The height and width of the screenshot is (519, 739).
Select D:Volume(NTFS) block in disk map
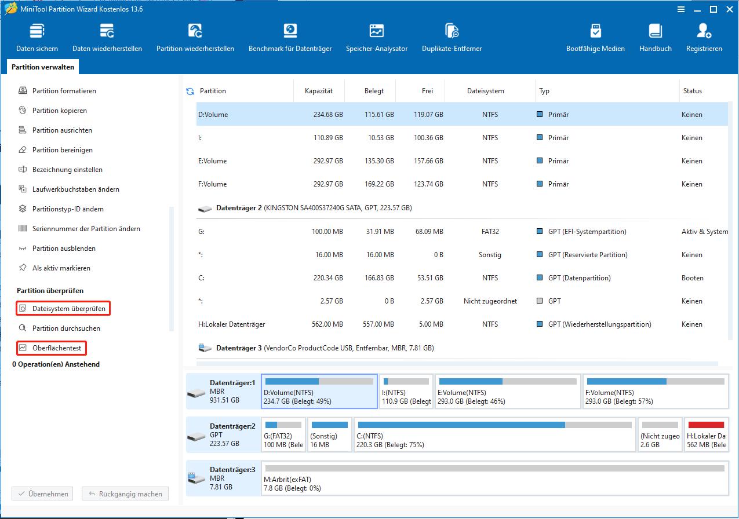click(x=319, y=391)
